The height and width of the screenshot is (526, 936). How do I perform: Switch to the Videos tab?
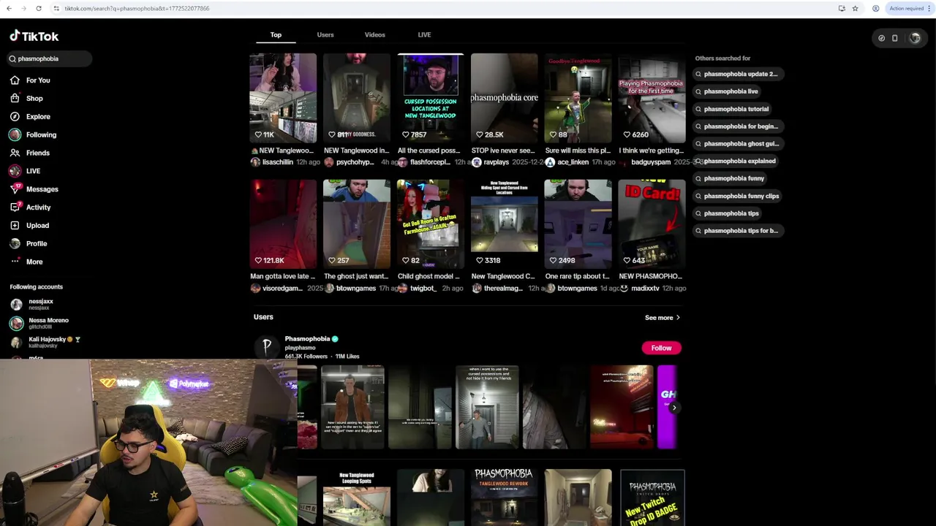(374, 34)
